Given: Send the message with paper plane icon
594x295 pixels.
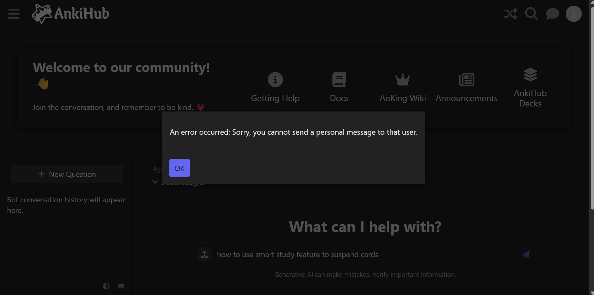Looking at the screenshot, I should [526, 254].
